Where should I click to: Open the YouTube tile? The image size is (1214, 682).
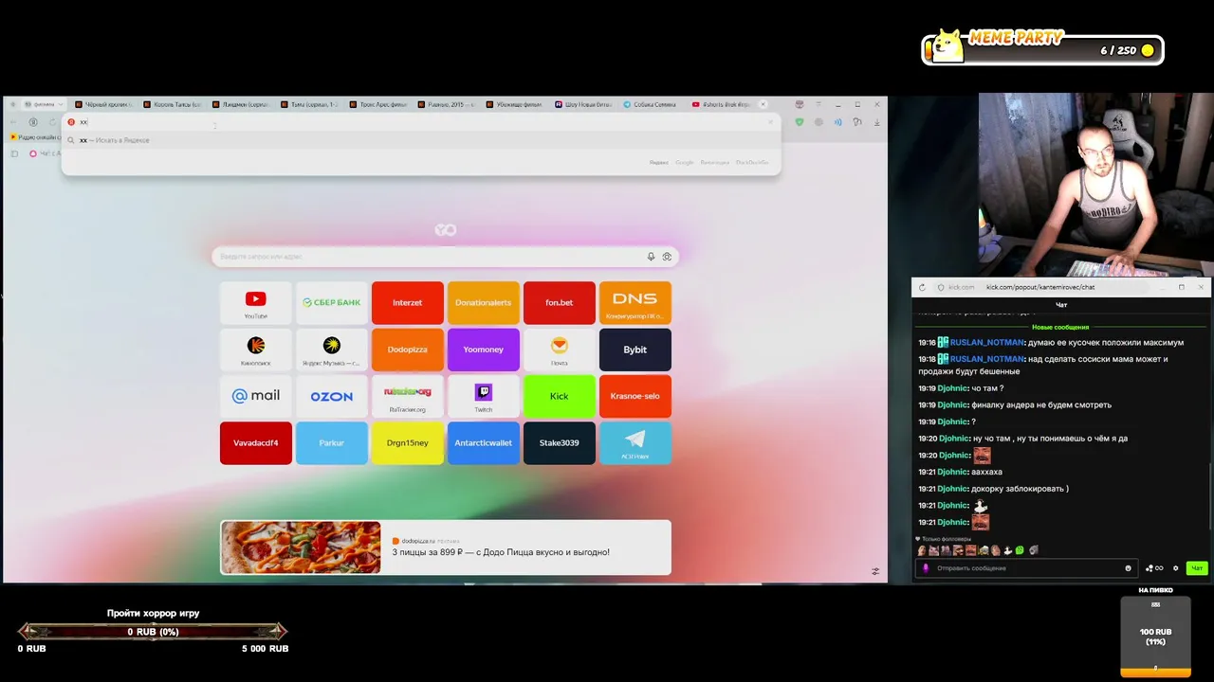(256, 303)
